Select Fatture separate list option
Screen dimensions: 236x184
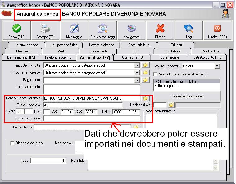click(x=187, y=86)
